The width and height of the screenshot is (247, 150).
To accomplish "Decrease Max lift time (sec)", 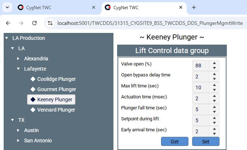I will point(214,90).
